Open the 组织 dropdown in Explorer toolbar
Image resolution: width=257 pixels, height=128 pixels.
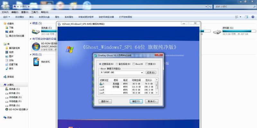pos(6,17)
